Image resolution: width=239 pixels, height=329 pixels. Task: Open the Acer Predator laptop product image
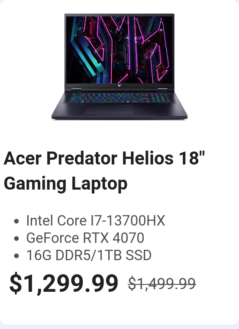click(x=119, y=67)
